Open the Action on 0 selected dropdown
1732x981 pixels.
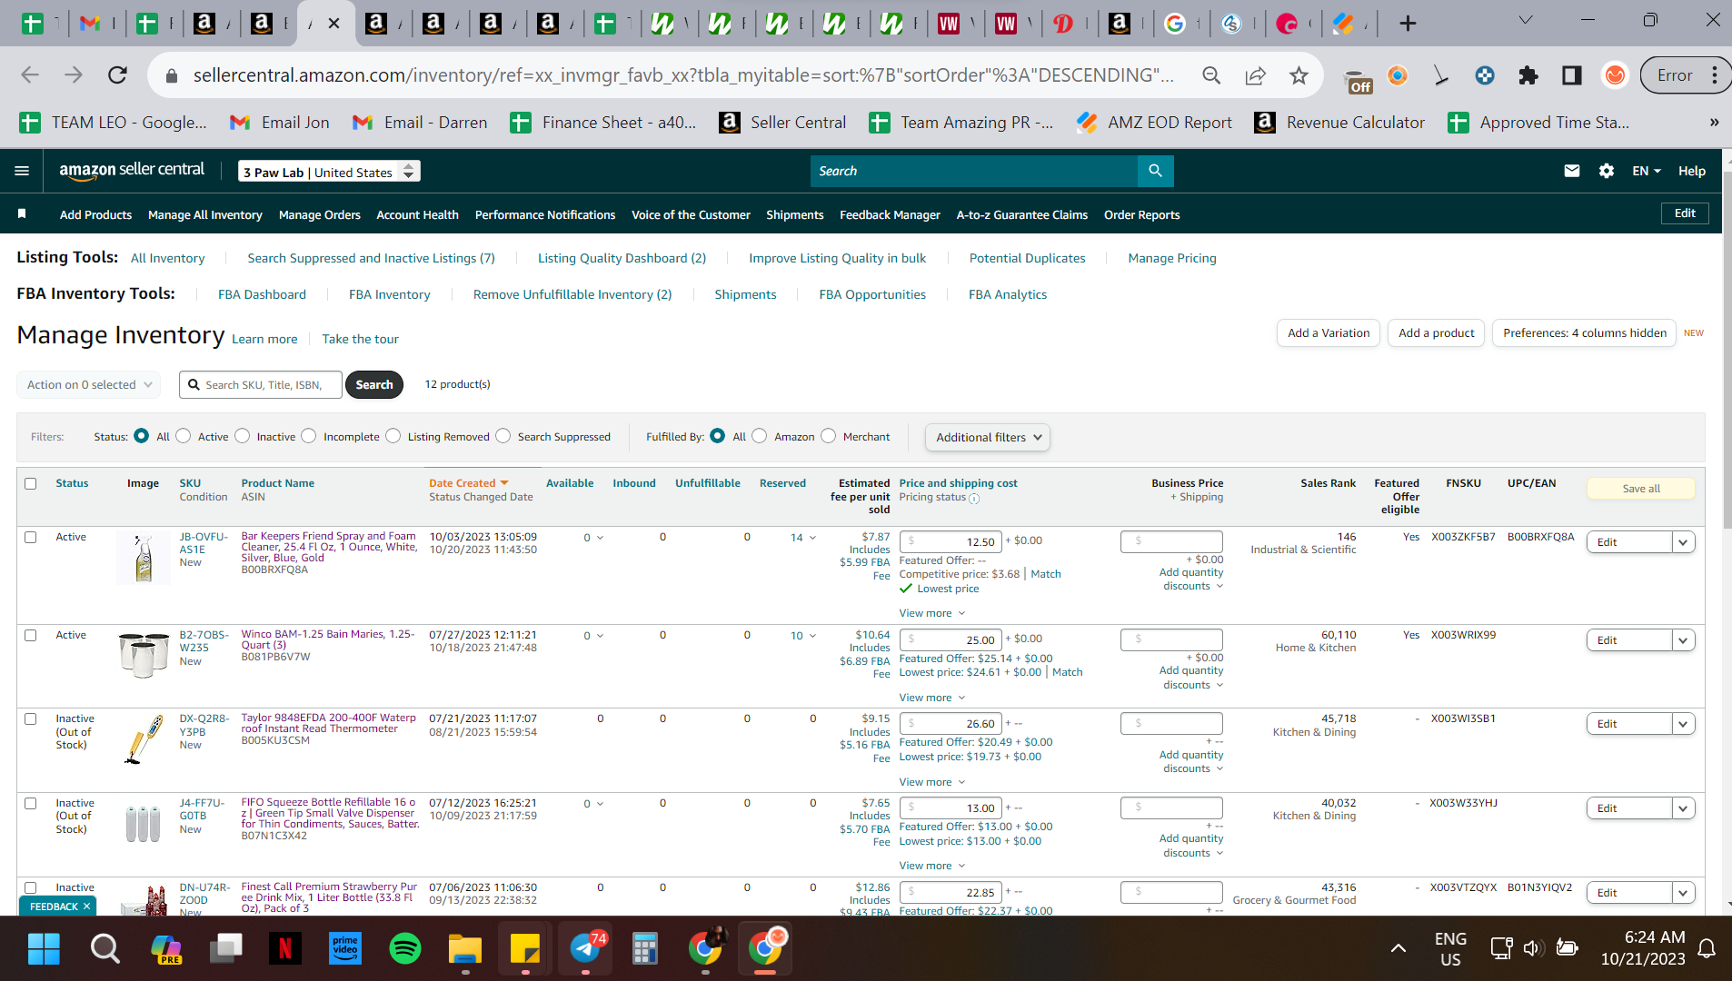tap(88, 384)
